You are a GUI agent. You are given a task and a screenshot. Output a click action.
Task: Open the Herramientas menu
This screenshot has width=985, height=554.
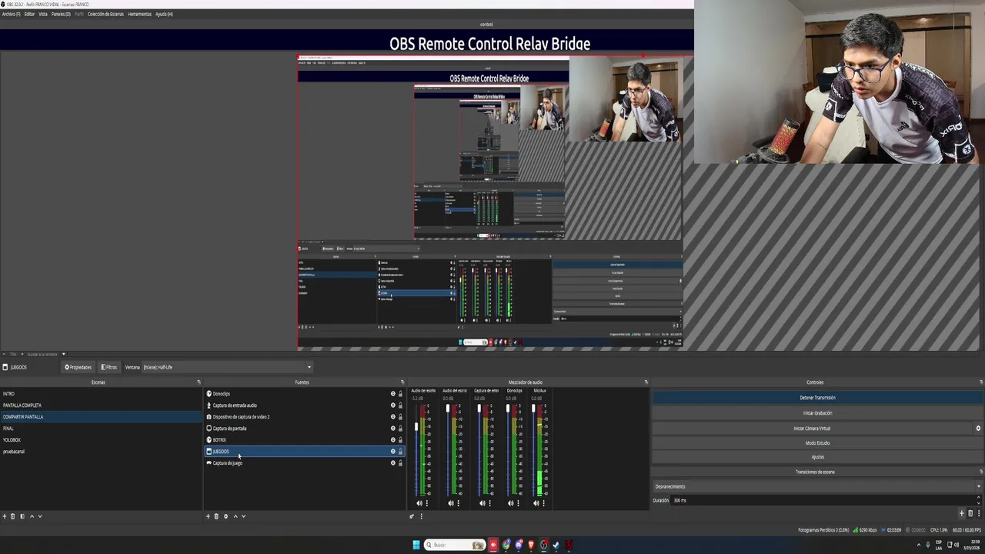point(139,14)
